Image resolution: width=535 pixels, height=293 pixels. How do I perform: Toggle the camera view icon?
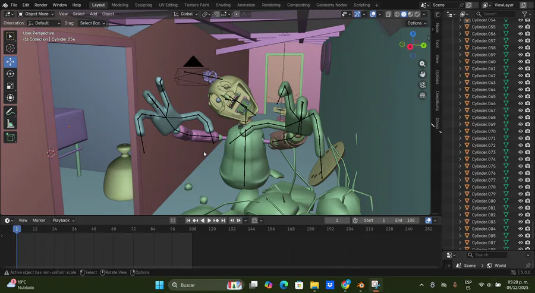(423, 84)
